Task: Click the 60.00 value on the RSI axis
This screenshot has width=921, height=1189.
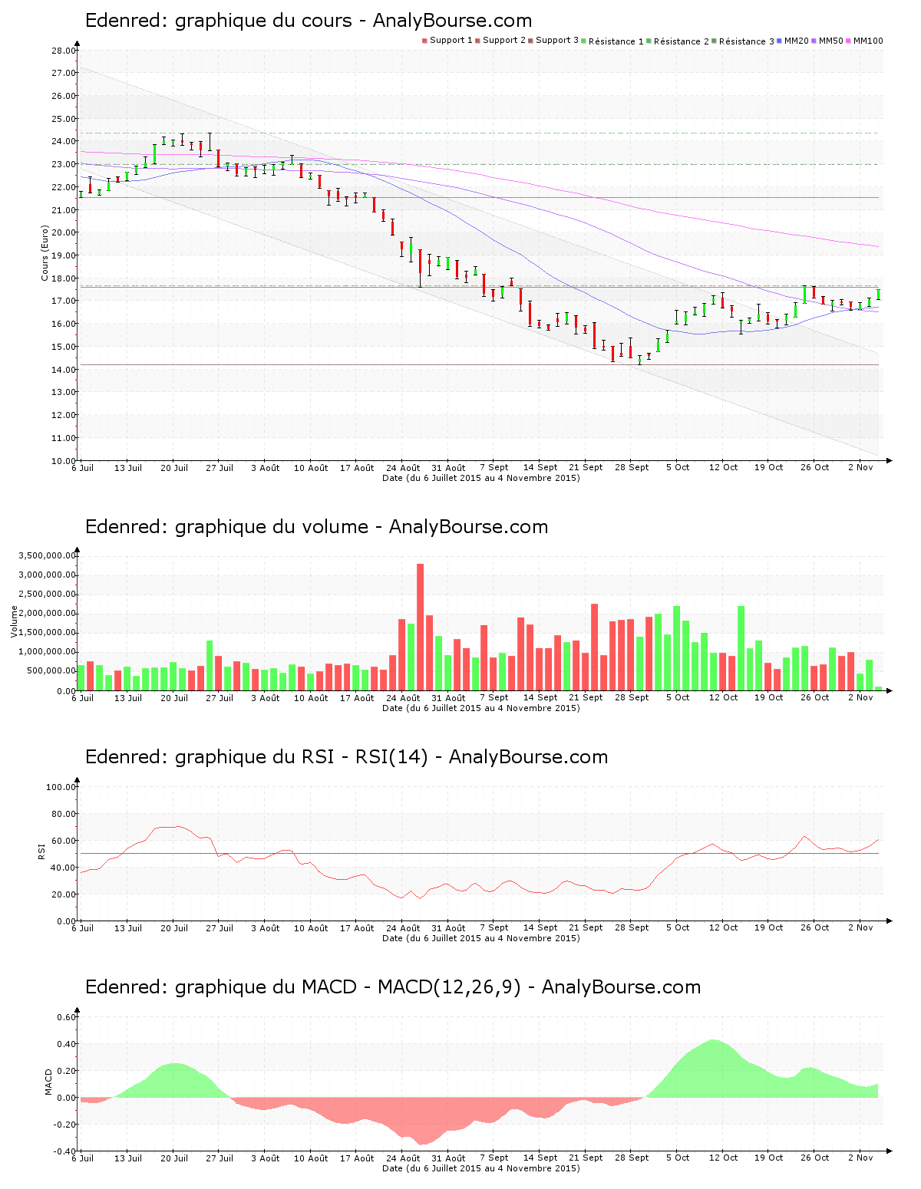Action: coord(64,841)
